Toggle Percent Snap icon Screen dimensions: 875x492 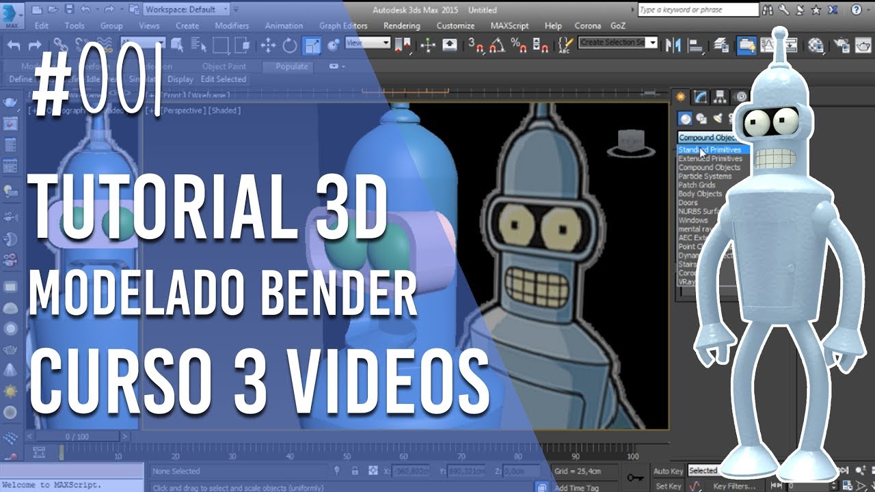tap(519, 45)
